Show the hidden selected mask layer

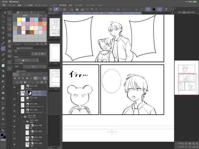click(x=14, y=93)
